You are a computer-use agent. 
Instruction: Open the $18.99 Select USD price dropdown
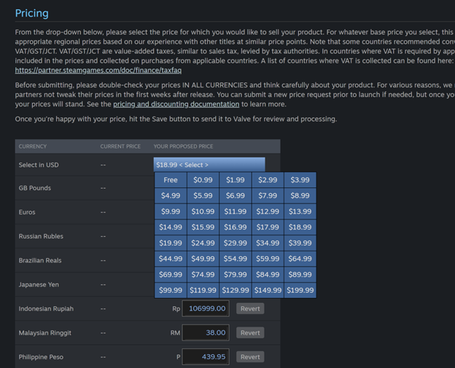[x=209, y=165]
